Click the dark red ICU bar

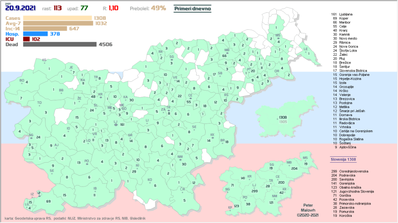pos(26,39)
